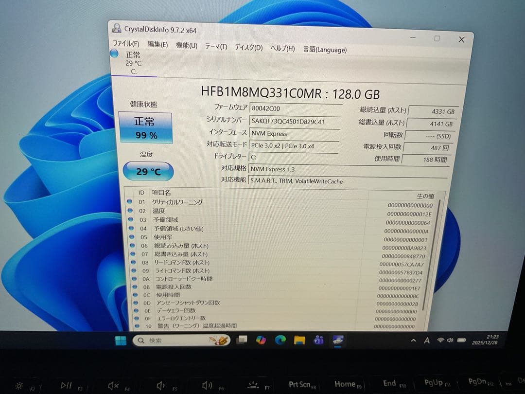Open File Explorer from the taskbar
Image resolution: width=525 pixels, height=394 pixels.
tap(299, 340)
